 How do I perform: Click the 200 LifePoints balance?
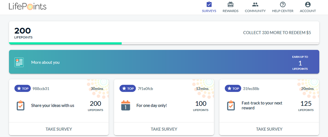tap(23, 33)
